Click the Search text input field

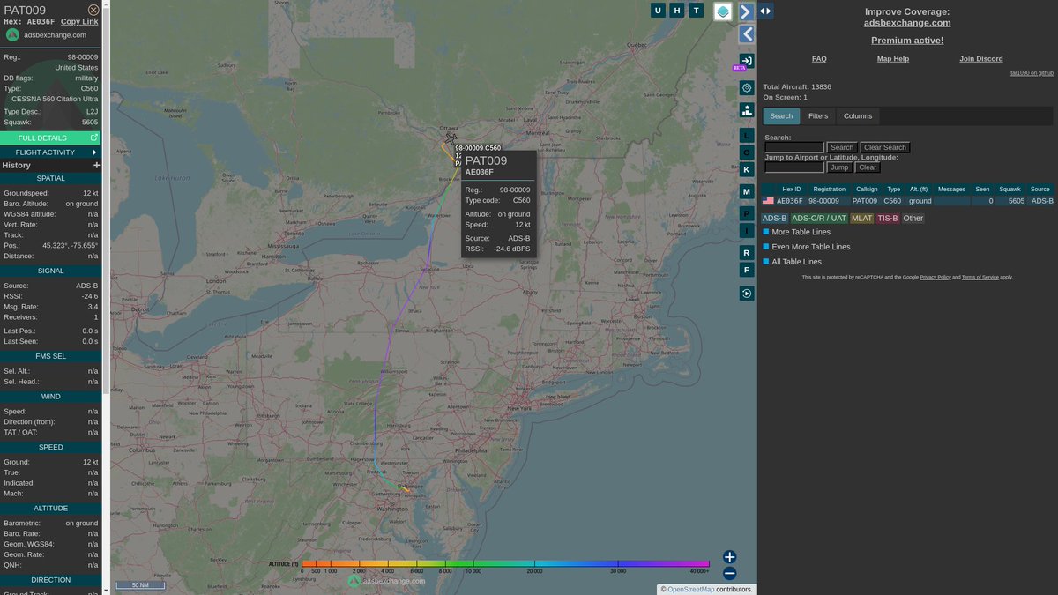pos(794,148)
